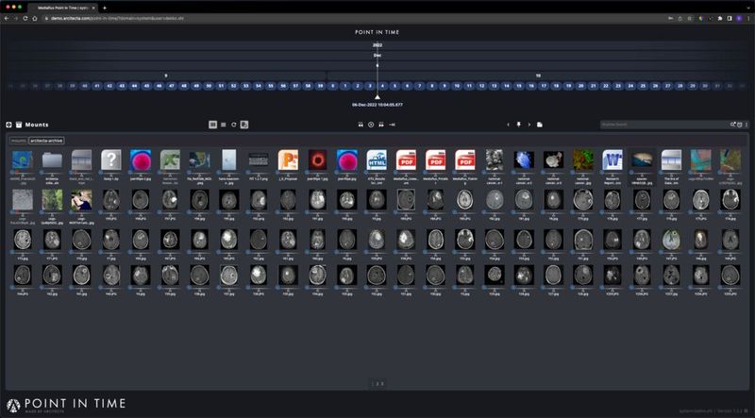The width and height of the screenshot is (755, 418).
Task: Jump to the latest point in time
Action: coord(392,125)
